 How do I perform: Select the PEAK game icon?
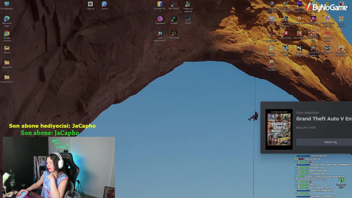[x=272, y=20]
